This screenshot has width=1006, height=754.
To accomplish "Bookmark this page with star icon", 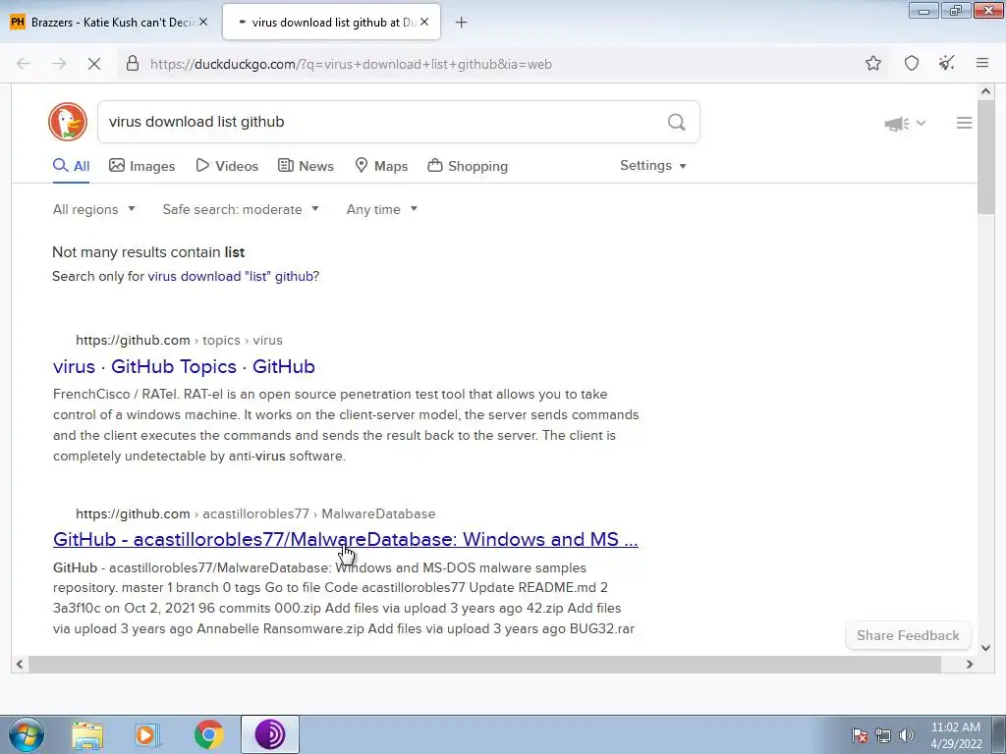I will click(x=872, y=64).
